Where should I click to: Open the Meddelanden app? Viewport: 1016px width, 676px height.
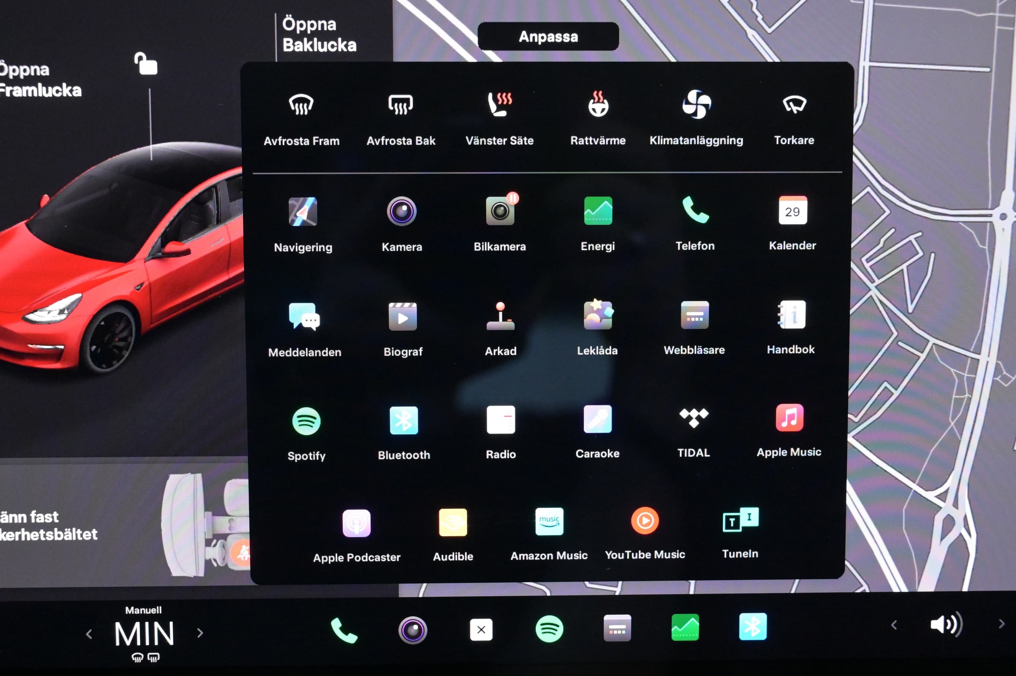(304, 330)
